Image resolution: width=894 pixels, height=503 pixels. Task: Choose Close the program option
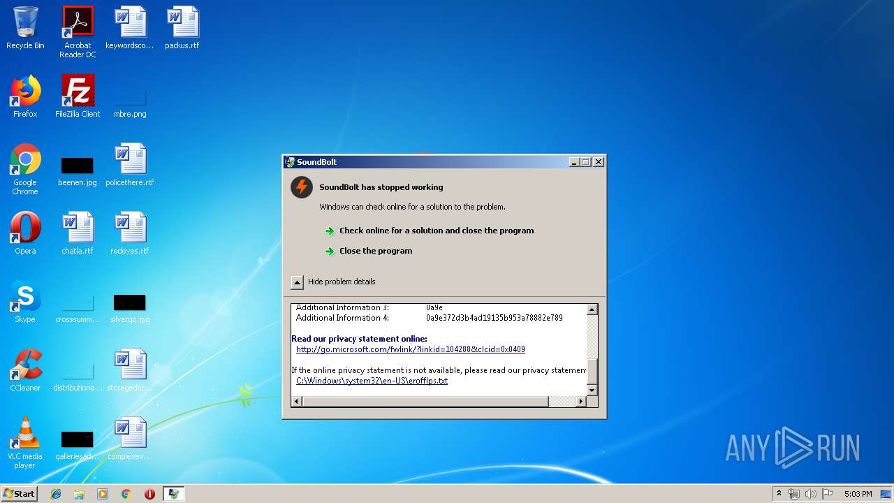(369, 251)
